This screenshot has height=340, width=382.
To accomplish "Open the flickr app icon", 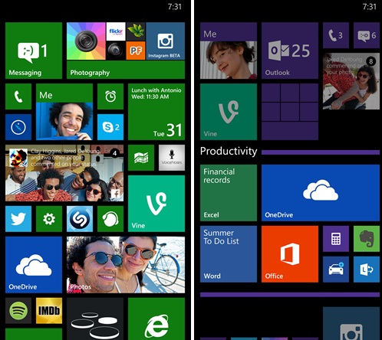I will [x=116, y=31].
